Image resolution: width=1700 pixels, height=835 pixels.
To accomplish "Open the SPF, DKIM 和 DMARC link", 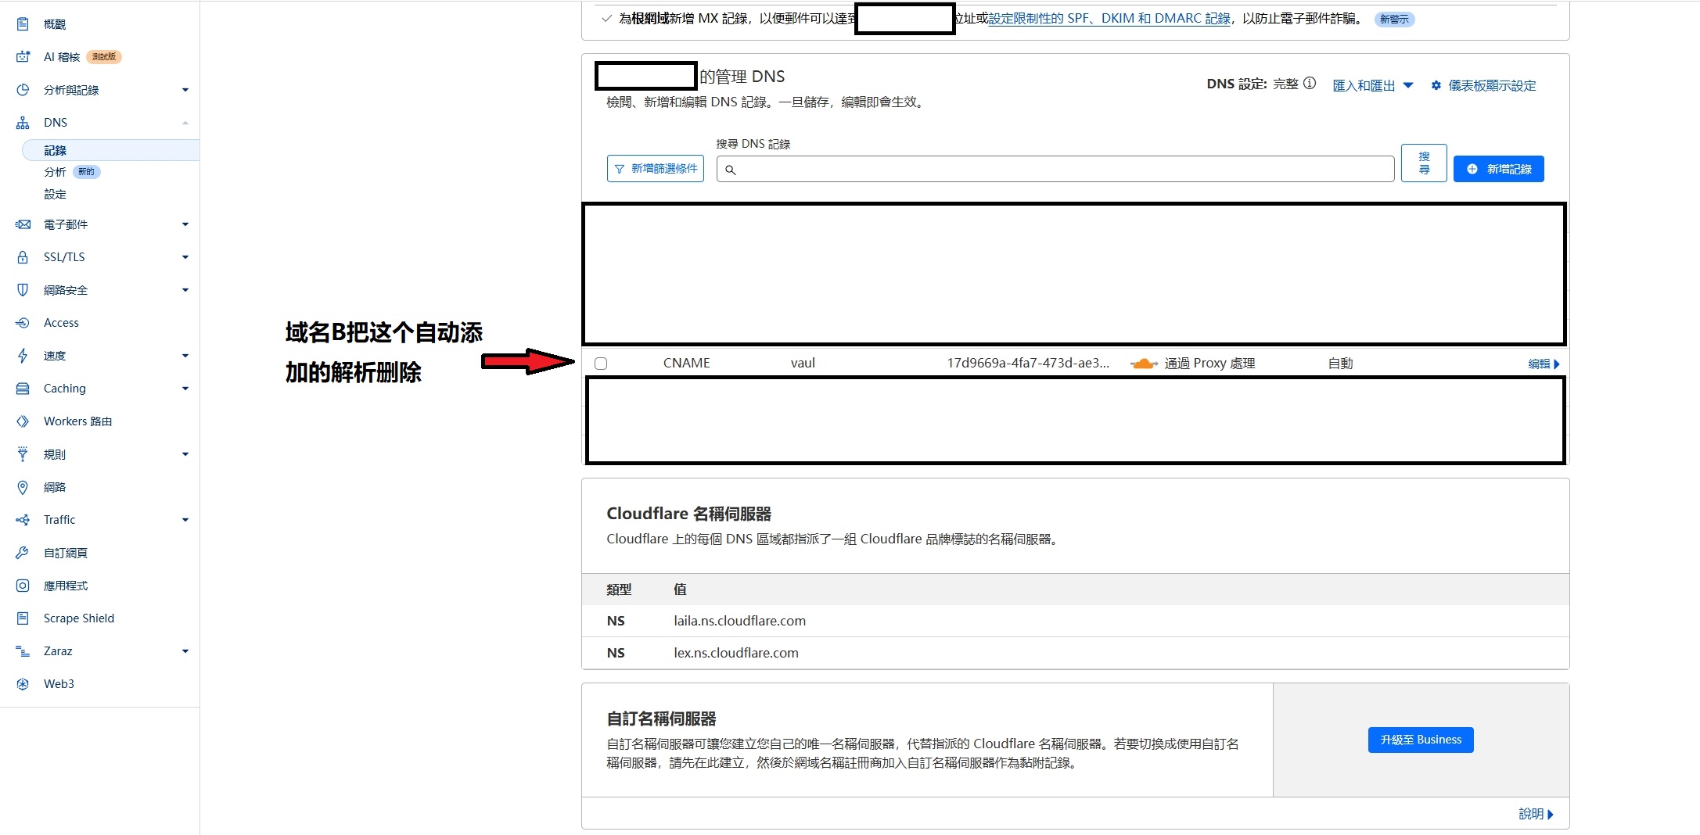I will tap(1109, 19).
